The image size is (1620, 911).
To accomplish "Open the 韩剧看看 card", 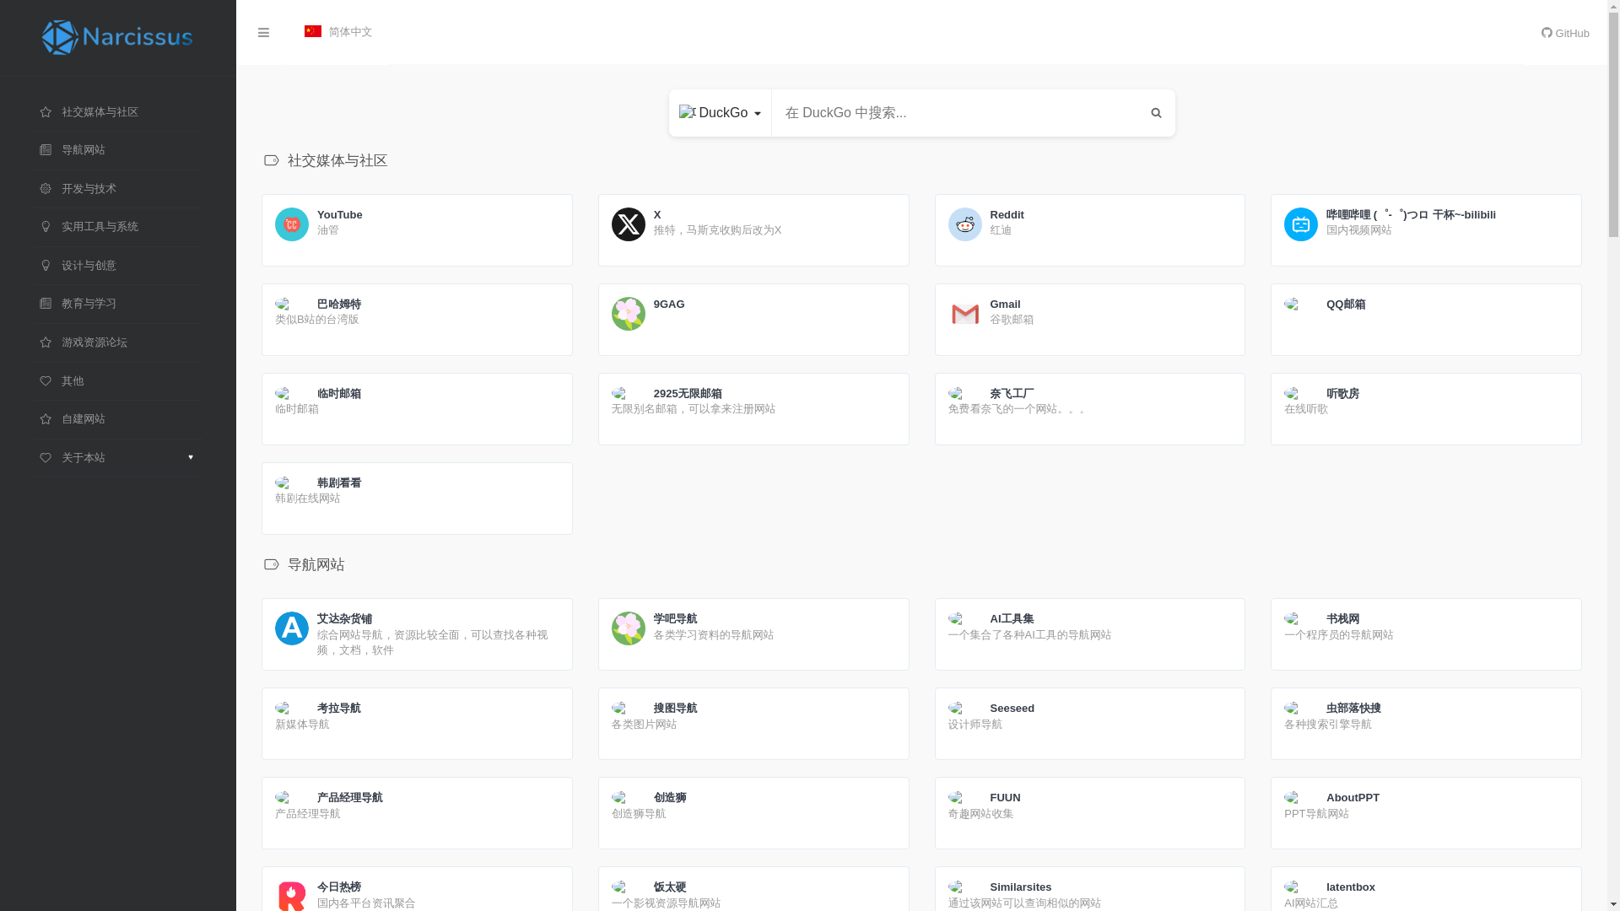I will point(417,499).
